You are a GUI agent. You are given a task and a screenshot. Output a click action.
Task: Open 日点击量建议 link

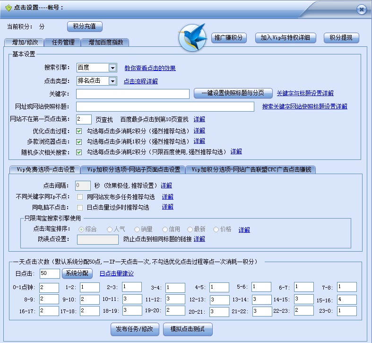(116, 273)
